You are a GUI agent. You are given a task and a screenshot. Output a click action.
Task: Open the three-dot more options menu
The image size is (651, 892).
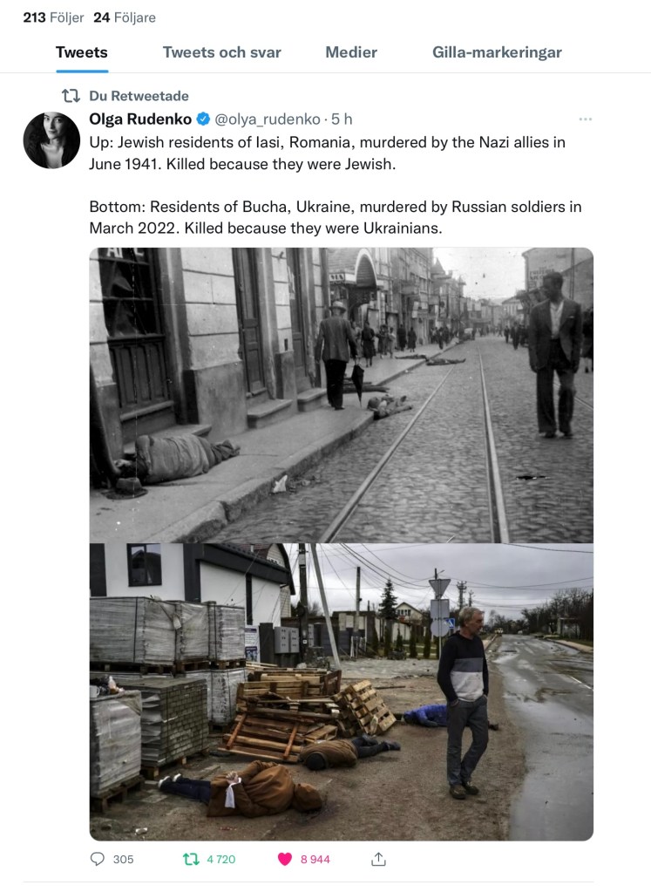click(585, 119)
